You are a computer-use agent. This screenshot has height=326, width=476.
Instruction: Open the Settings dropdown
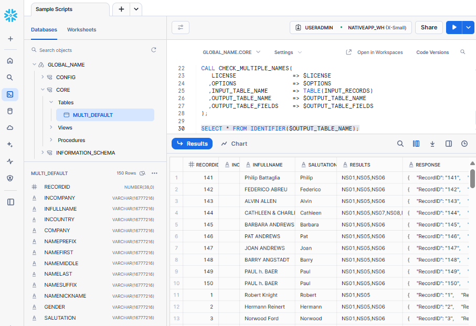click(288, 52)
